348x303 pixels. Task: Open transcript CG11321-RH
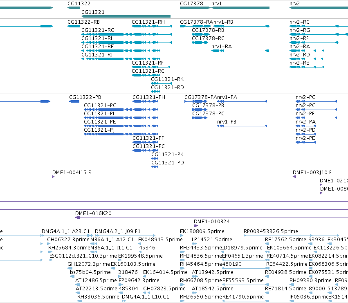pos(152,26)
